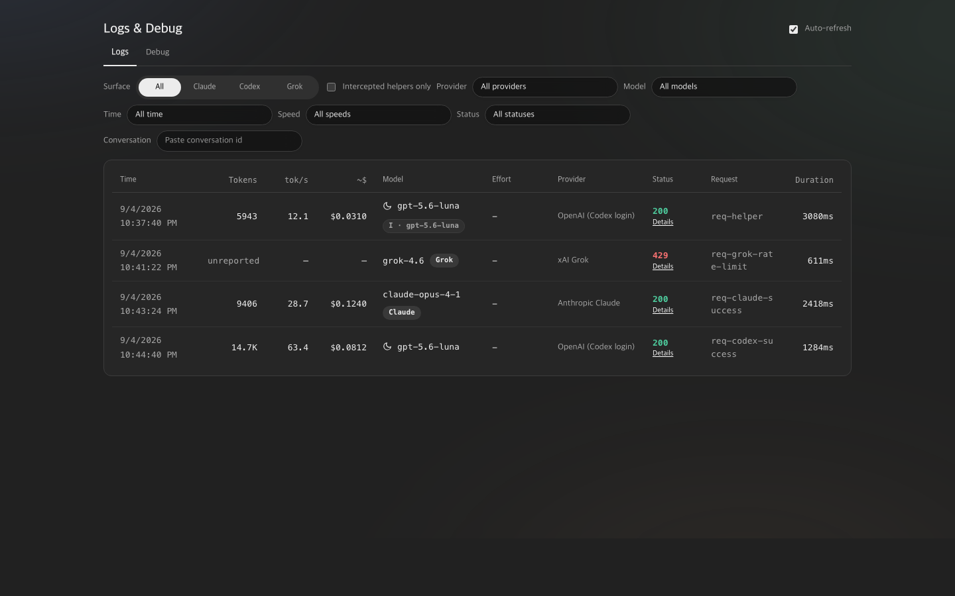Click the Anthropic Claude provider cell

589,303
